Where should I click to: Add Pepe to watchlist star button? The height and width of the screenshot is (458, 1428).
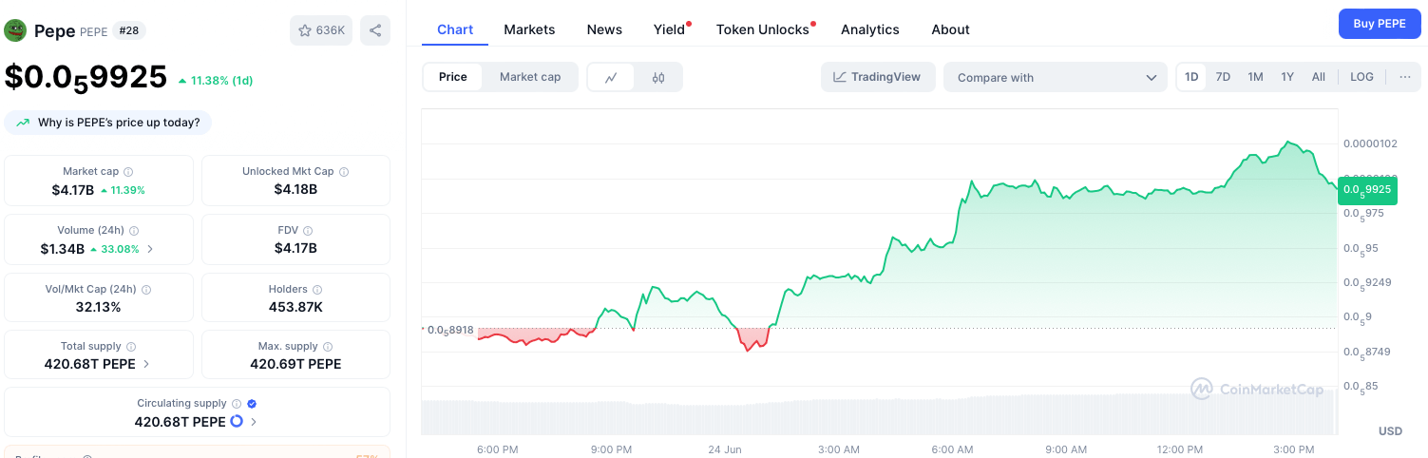coord(321,30)
